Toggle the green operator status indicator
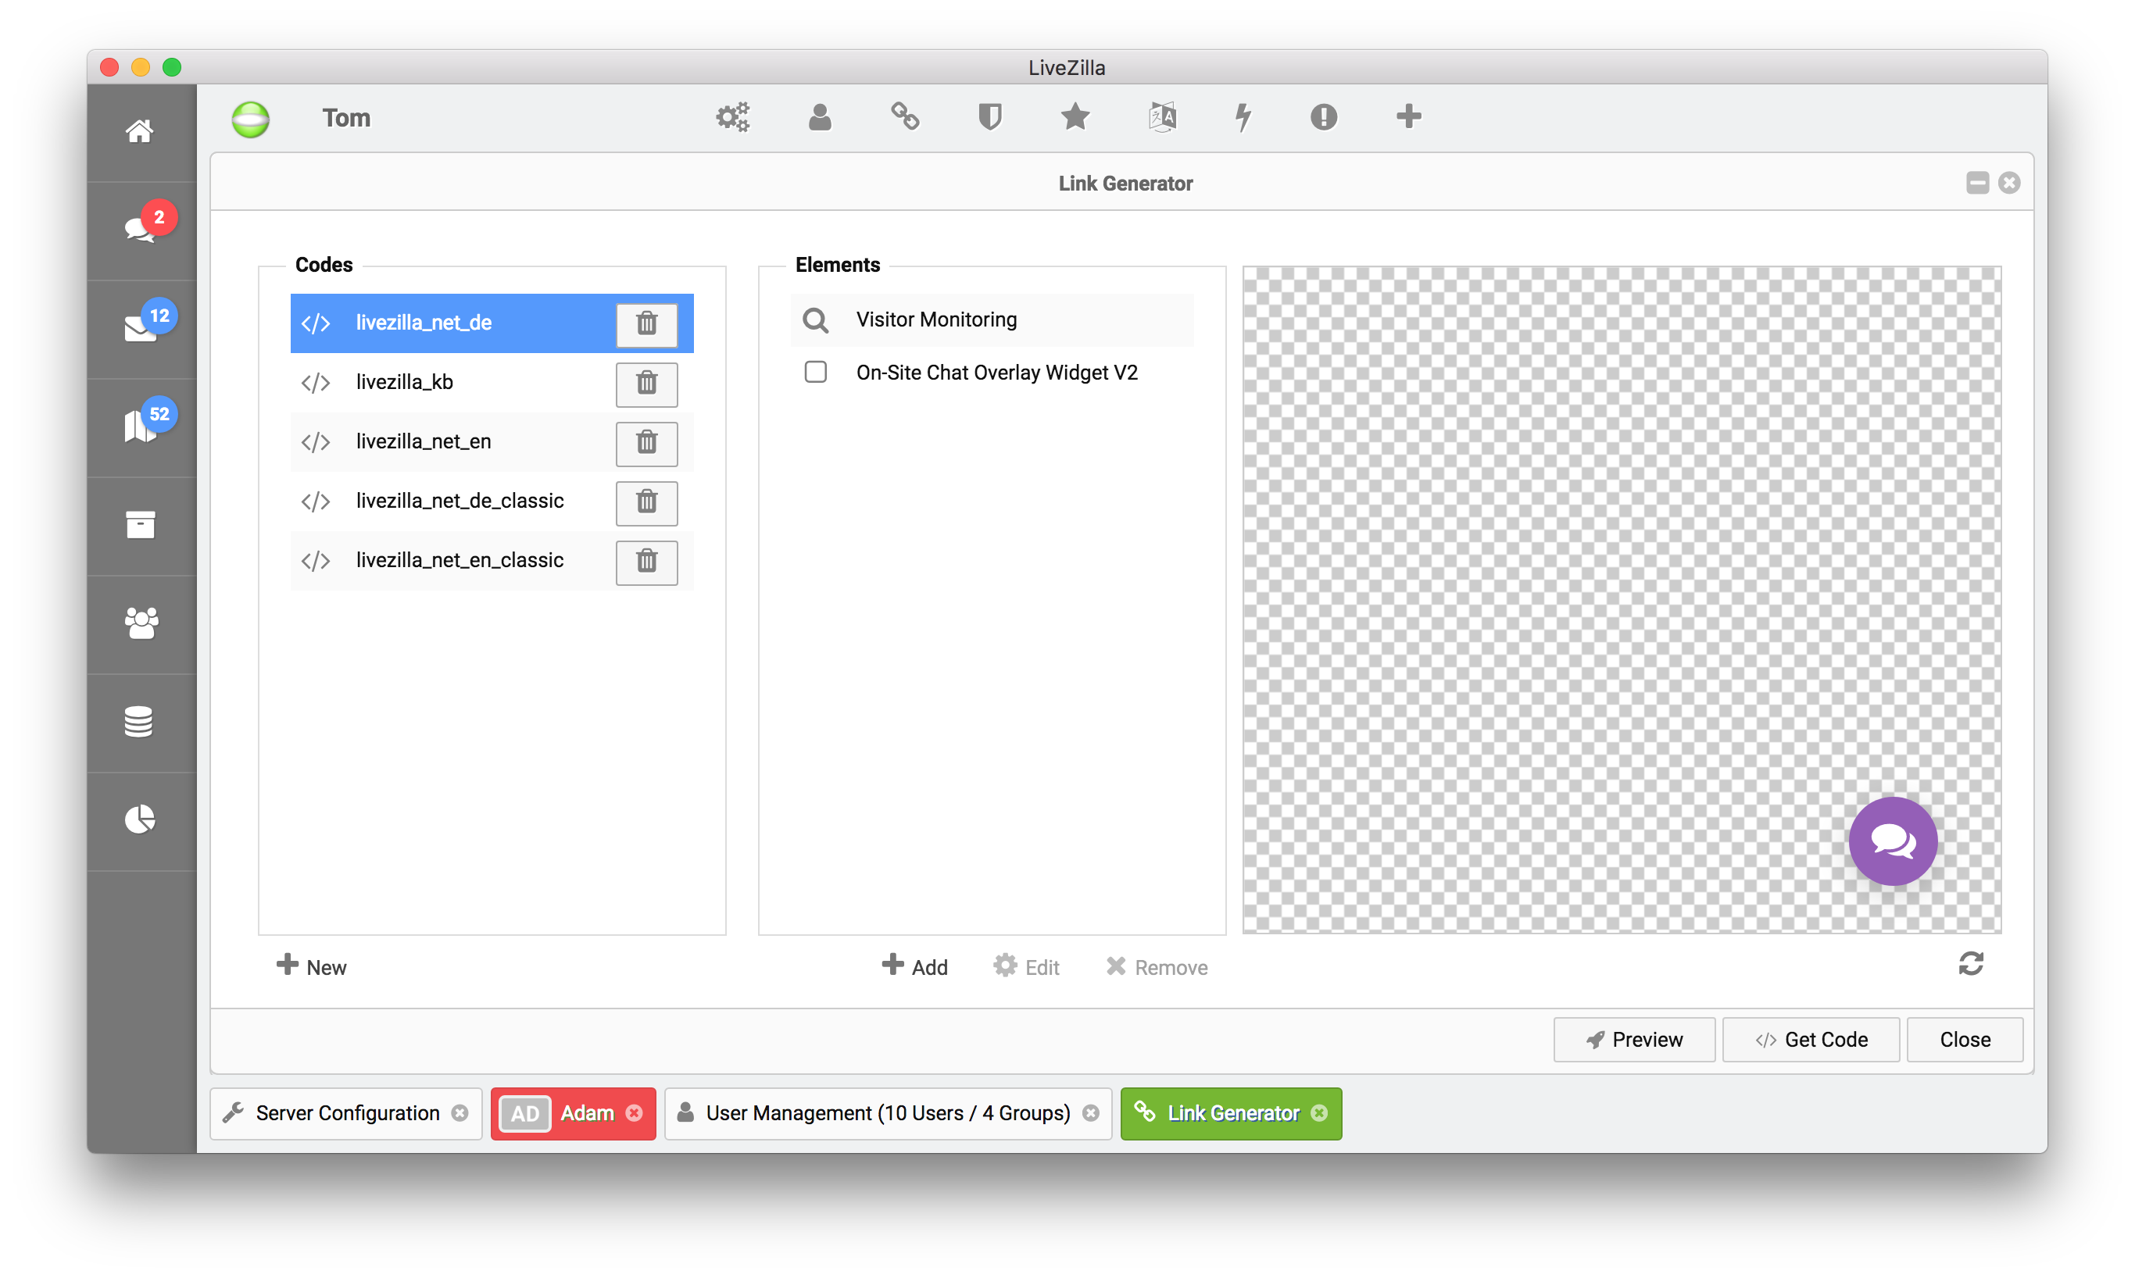This screenshot has width=2135, height=1278. coord(251,119)
